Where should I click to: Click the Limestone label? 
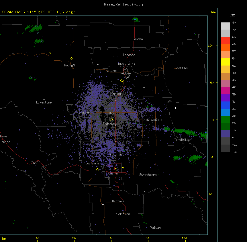[x=44, y=102]
